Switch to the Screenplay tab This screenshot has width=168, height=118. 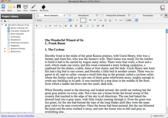pos(148,16)
